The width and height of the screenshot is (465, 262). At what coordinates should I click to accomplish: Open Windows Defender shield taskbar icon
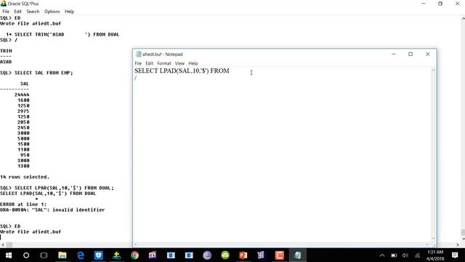[x=99, y=255]
